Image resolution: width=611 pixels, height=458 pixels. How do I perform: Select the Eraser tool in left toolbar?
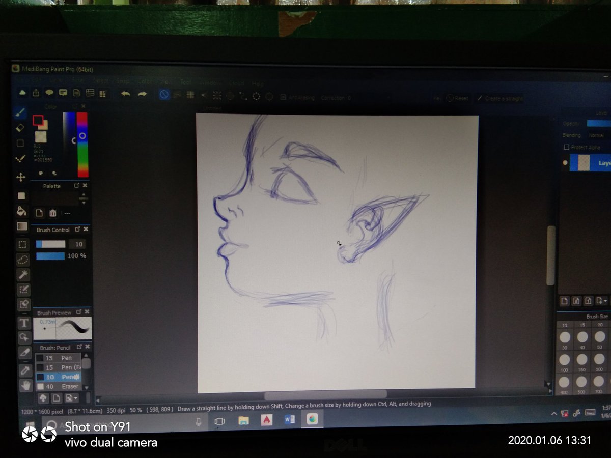pos(20,127)
